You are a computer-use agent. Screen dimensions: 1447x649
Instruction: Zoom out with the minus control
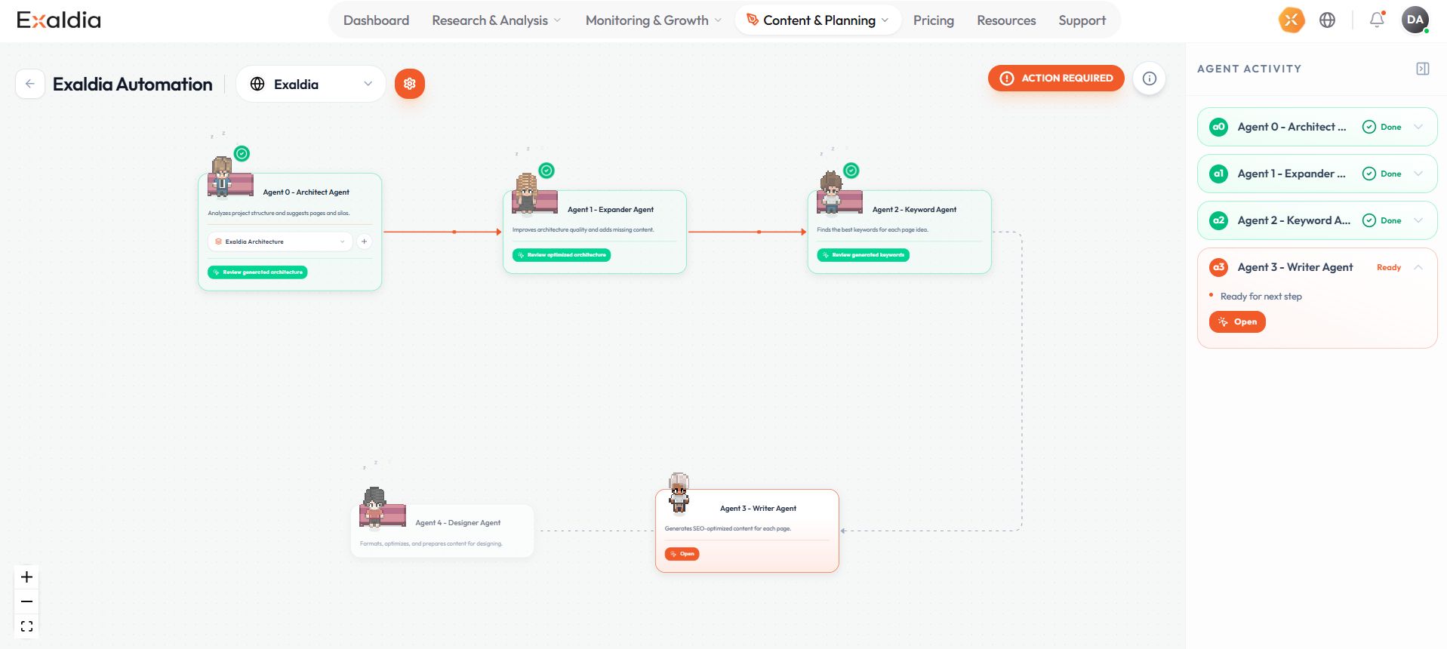point(26,601)
